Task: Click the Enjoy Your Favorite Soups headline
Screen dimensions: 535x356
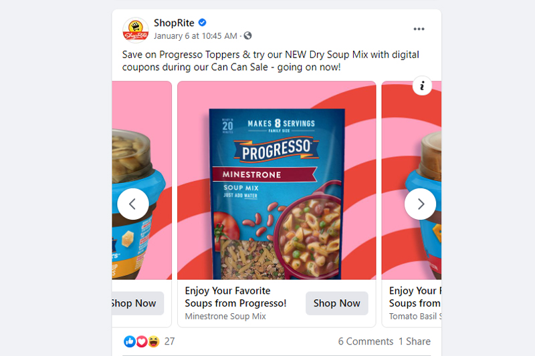Action: tap(235, 297)
